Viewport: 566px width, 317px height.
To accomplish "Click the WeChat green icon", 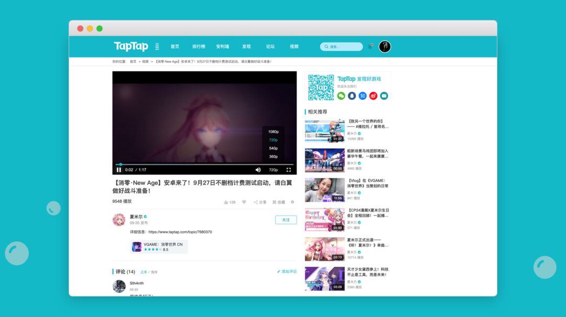I will point(341,96).
